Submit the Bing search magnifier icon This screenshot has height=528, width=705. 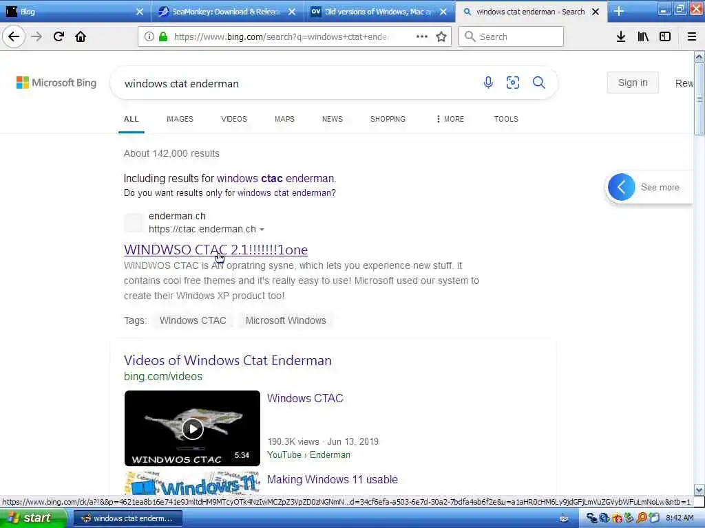click(538, 82)
